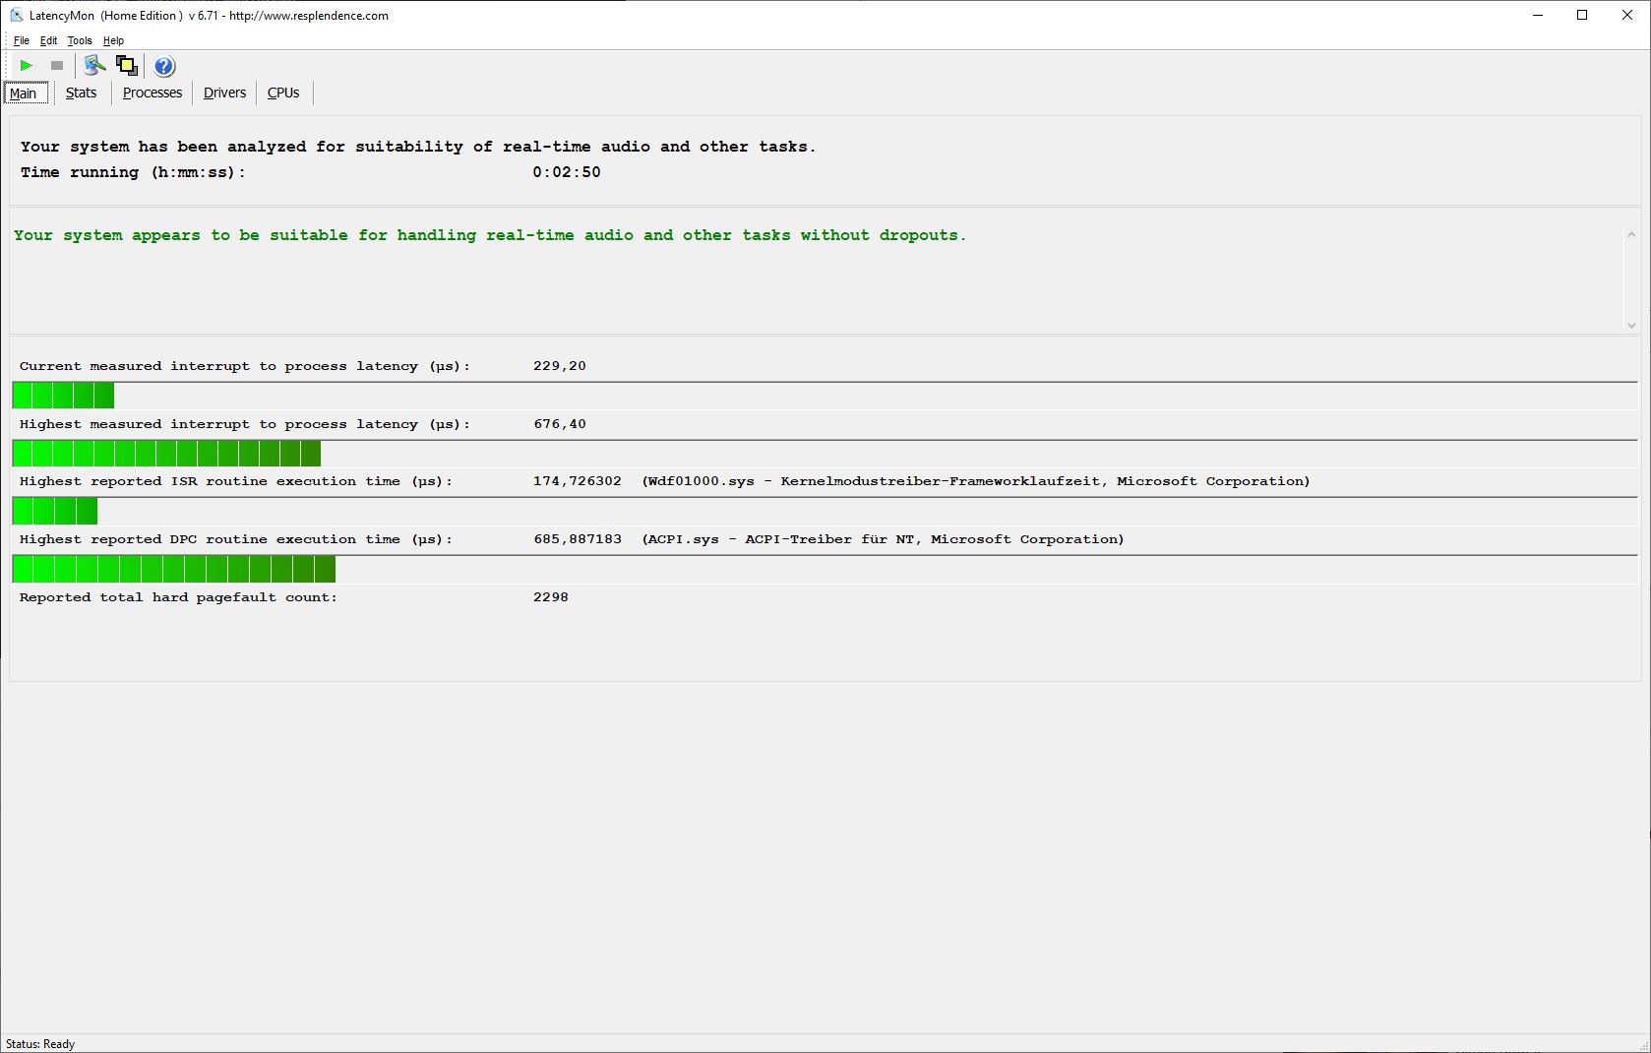Click the ACPI.sys driver description text

(x=883, y=539)
